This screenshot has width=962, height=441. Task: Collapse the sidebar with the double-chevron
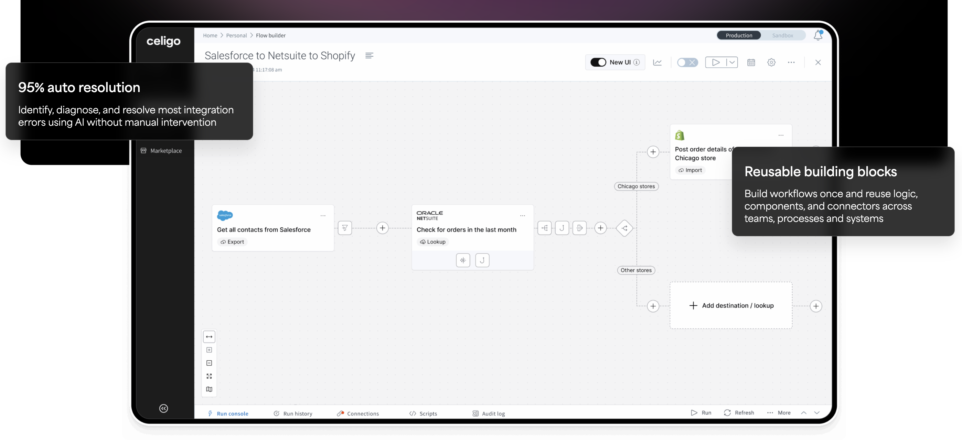pyautogui.click(x=163, y=408)
